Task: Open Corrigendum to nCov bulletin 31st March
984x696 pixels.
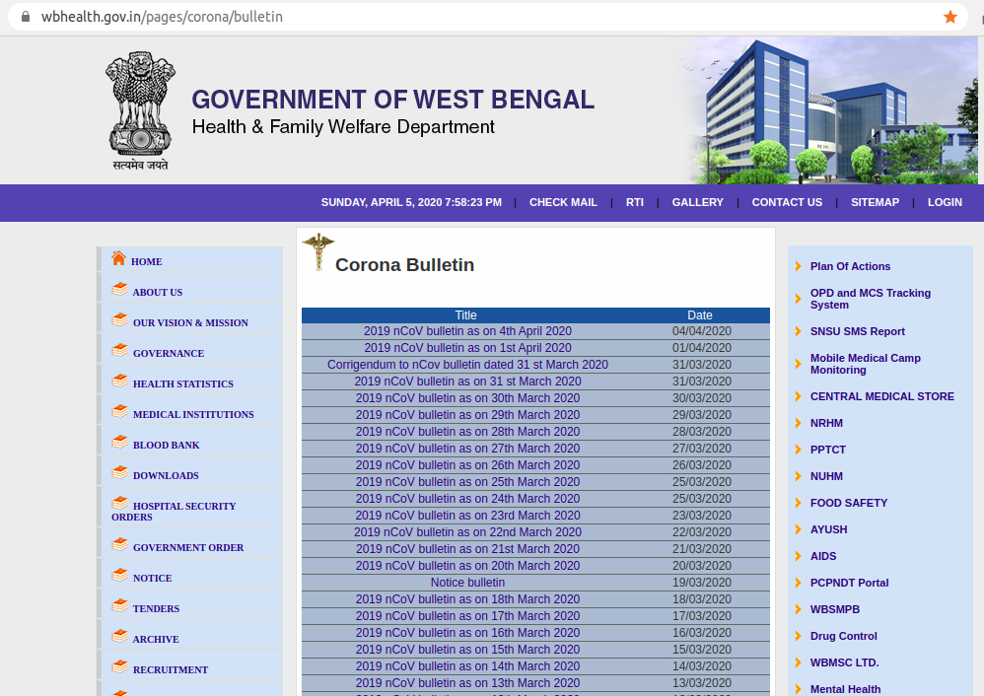Action: (x=467, y=365)
